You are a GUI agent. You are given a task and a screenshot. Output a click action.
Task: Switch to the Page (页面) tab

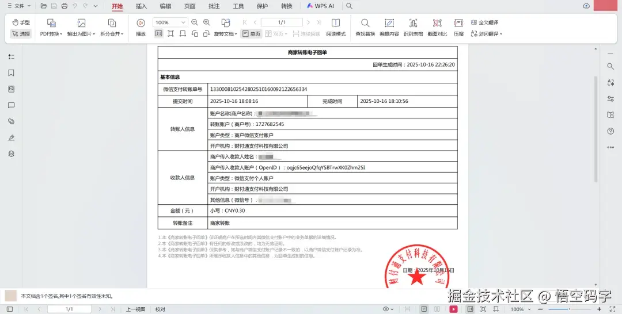click(189, 6)
